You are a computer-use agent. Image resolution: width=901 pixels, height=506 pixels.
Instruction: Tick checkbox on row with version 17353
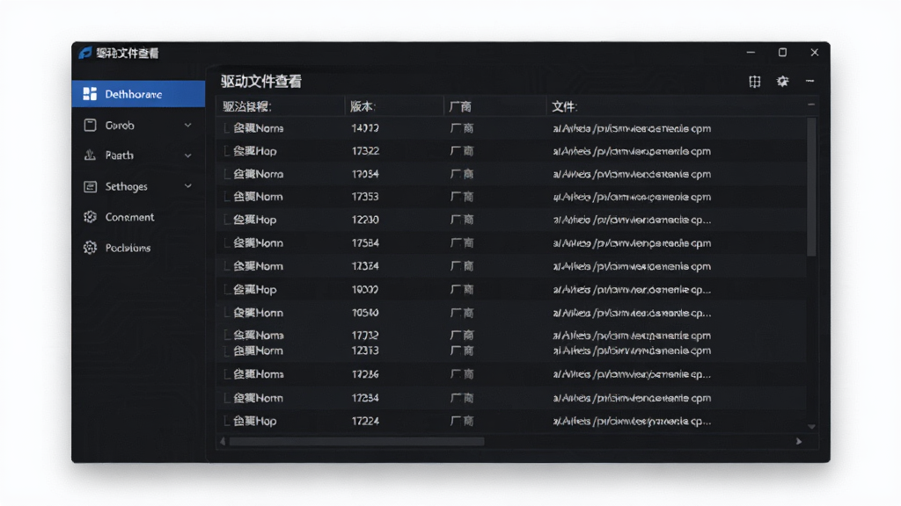pos(227,197)
